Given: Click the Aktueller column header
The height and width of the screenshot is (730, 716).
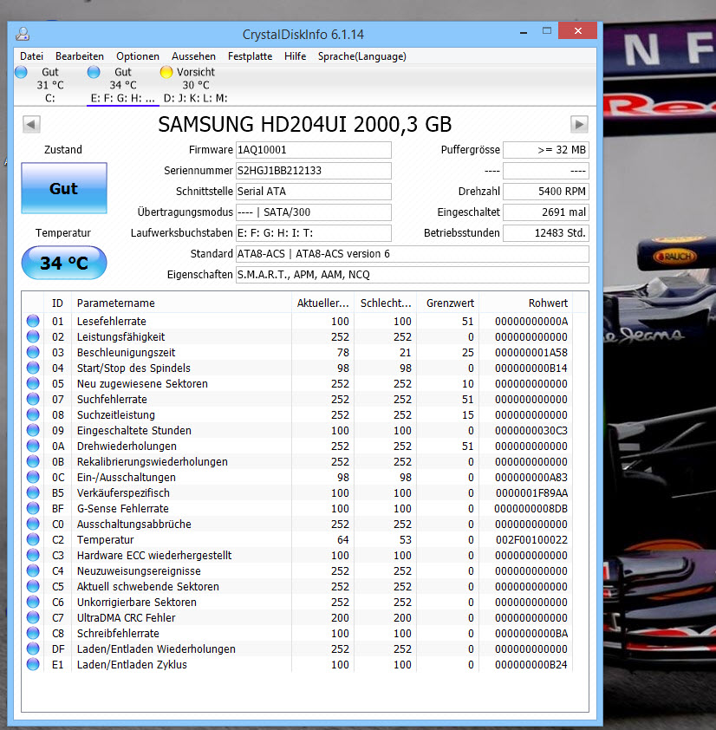Looking at the screenshot, I should point(322,303).
